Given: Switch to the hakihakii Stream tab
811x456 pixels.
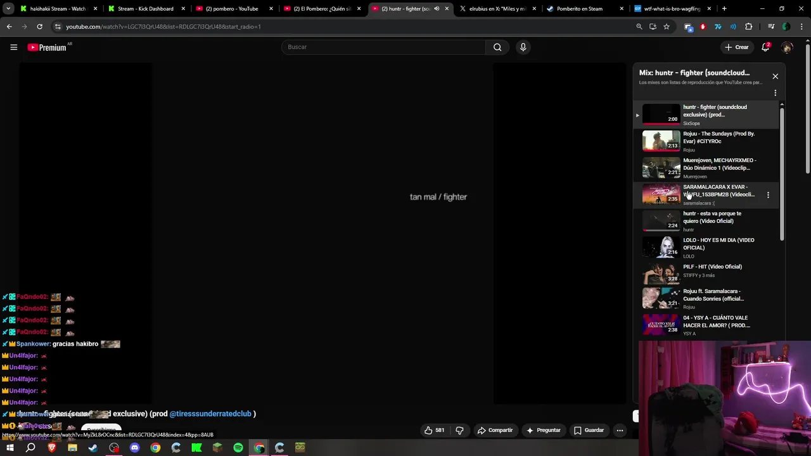Looking at the screenshot, I should (x=57, y=9).
